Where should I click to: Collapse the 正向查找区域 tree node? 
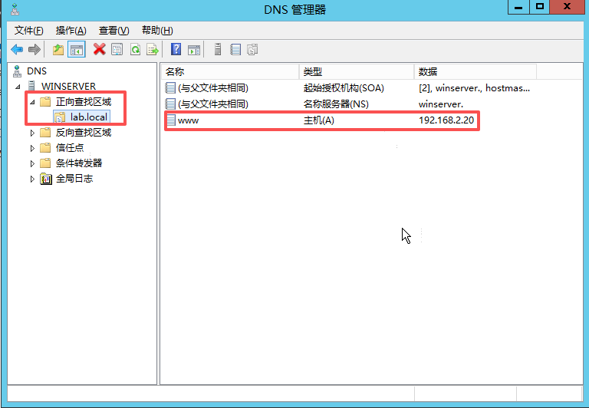(x=32, y=102)
